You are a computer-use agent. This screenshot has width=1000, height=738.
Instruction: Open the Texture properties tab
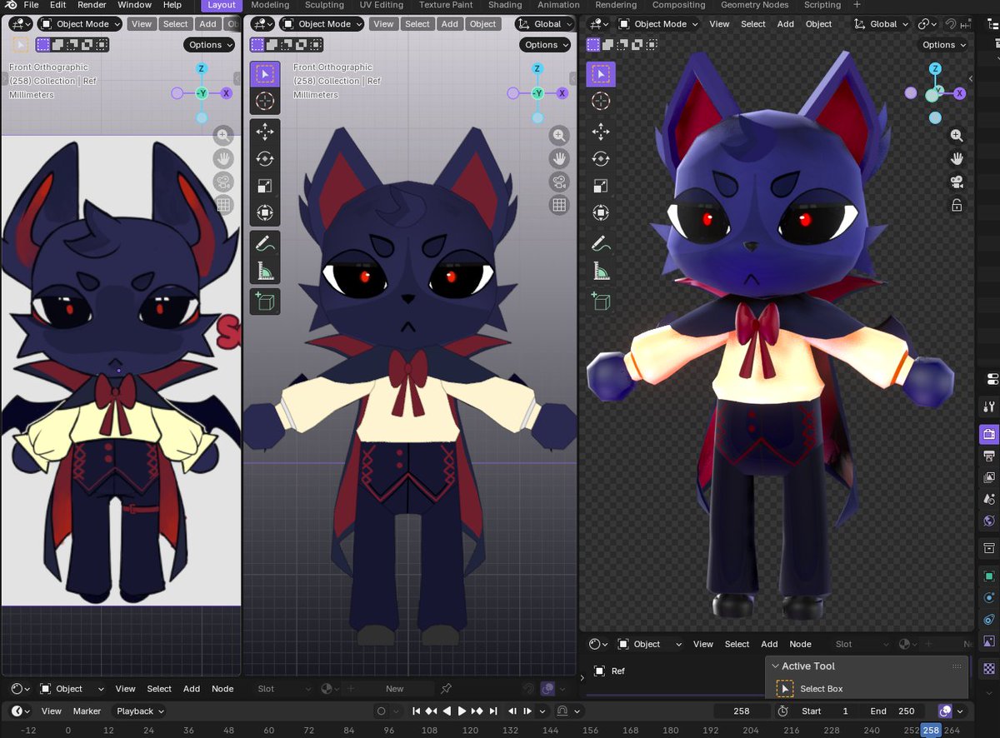pyautogui.click(x=989, y=668)
